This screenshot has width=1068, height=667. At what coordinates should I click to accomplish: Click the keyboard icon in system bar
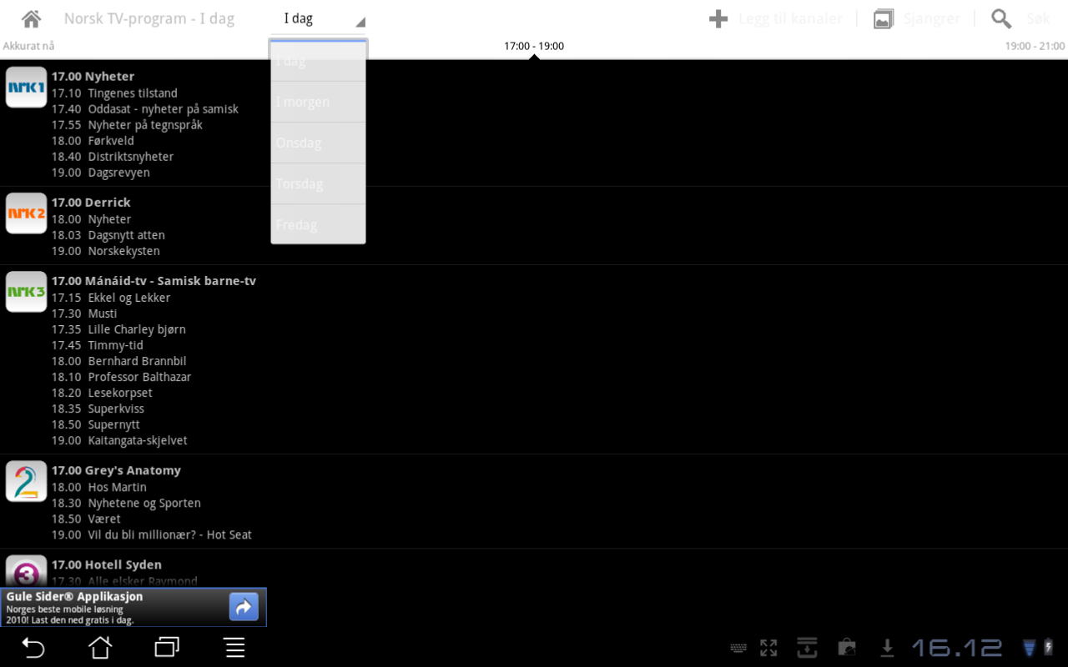click(x=738, y=648)
